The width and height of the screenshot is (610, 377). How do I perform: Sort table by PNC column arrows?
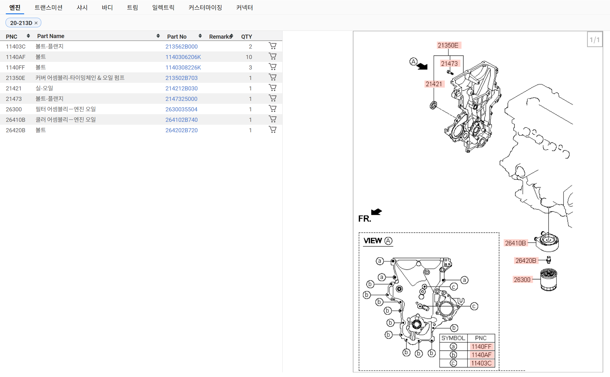[x=28, y=36]
